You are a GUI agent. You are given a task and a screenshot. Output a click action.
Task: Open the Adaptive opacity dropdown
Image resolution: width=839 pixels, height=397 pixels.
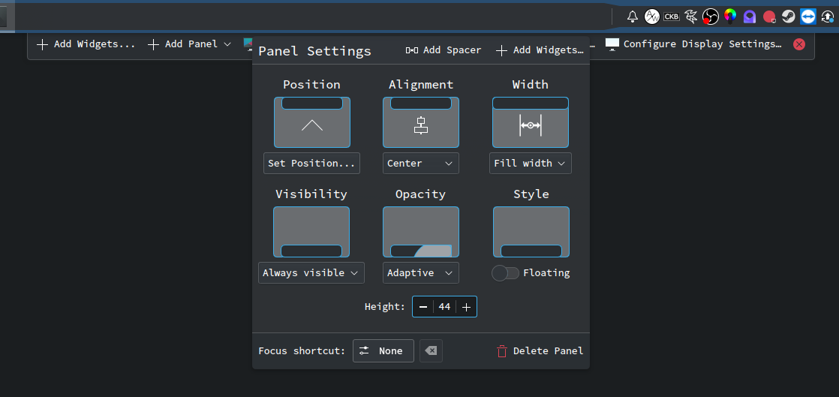[x=420, y=273]
